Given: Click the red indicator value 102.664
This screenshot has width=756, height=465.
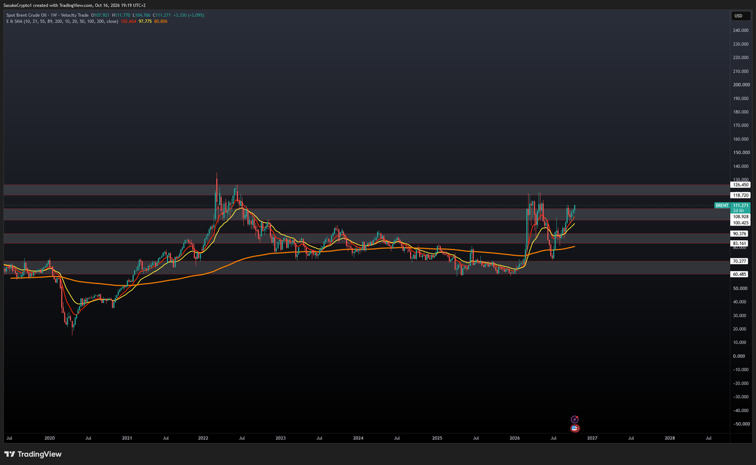Looking at the screenshot, I should (x=128, y=21).
